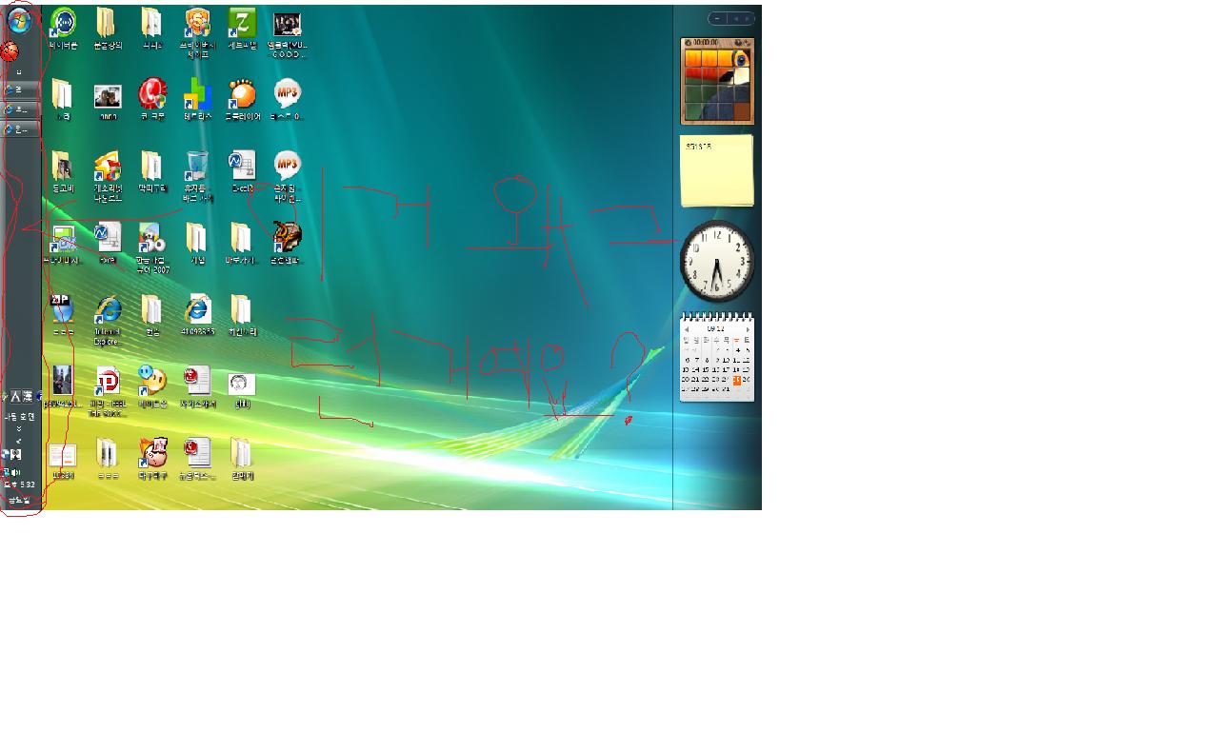Click the analog clock gadget
This screenshot has width=1219, height=731.
point(717,261)
